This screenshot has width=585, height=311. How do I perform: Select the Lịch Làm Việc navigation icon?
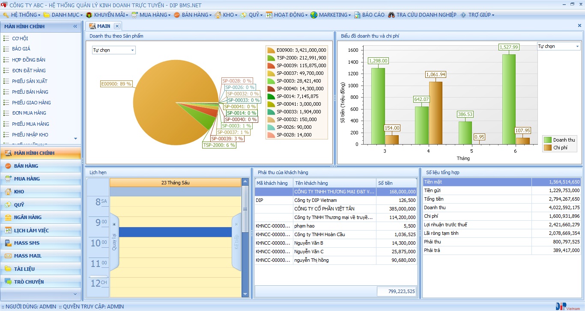click(x=8, y=231)
